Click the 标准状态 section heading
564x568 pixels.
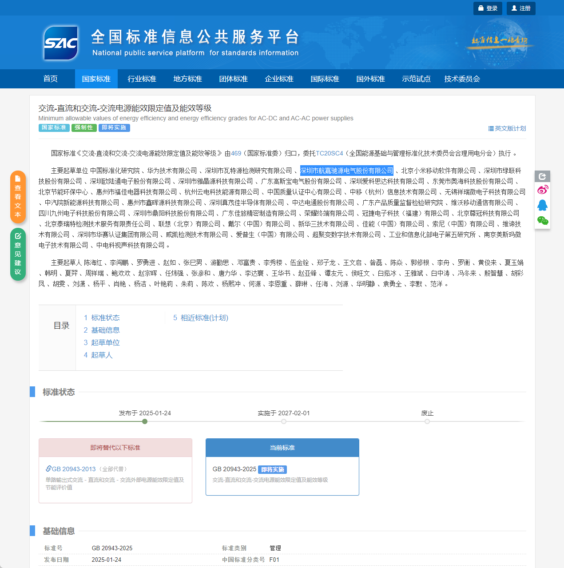pyautogui.click(x=59, y=392)
